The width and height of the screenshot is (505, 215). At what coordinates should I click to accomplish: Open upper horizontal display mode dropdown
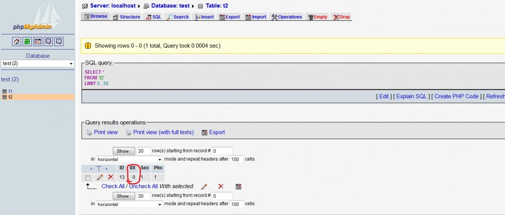(129, 160)
